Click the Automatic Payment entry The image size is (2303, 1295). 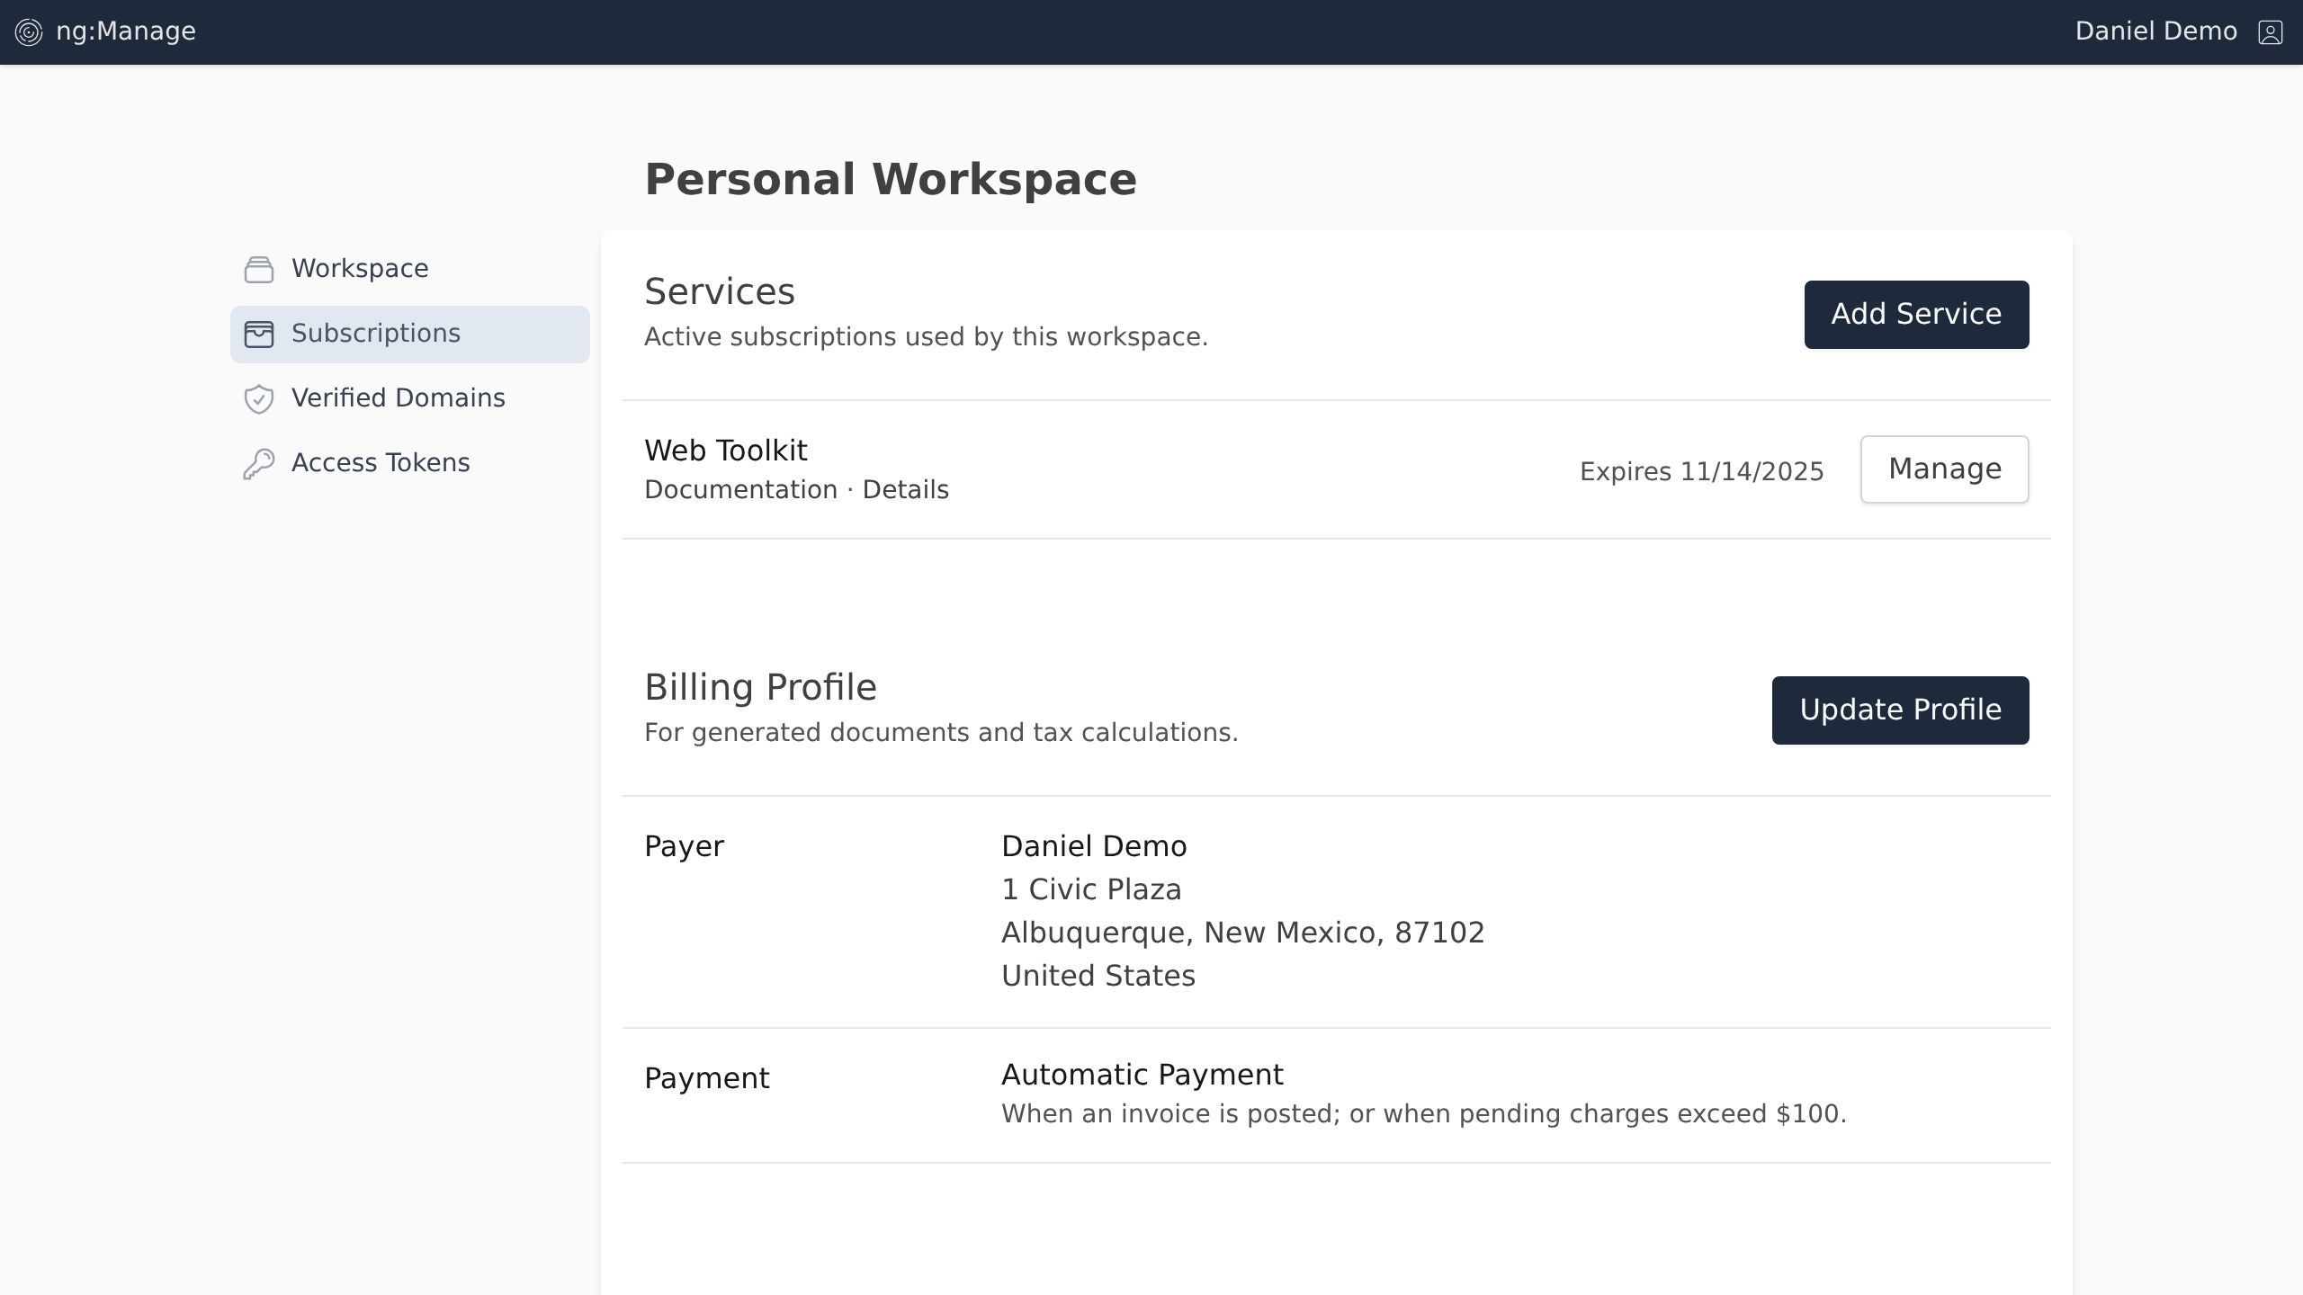[x=1142, y=1075]
